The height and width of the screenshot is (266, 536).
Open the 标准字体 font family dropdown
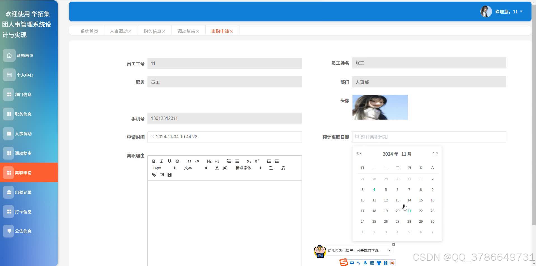(243, 168)
